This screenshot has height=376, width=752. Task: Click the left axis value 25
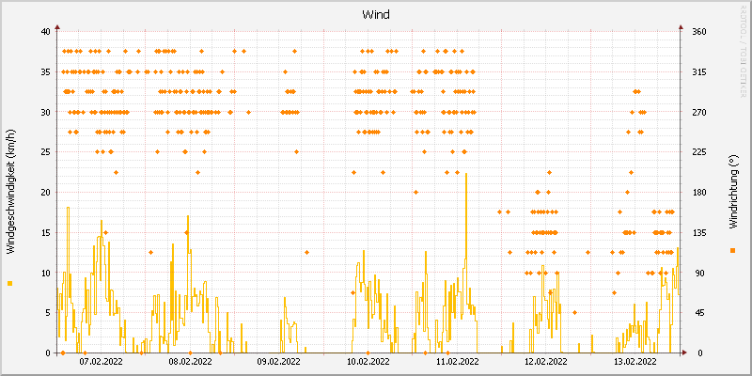tap(45, 152)
